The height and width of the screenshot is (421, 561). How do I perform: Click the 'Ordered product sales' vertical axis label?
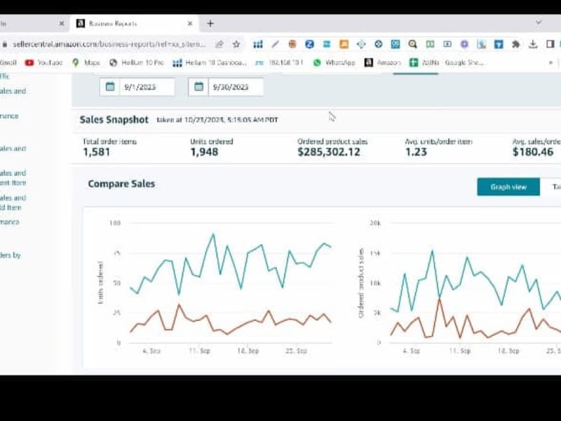tap(361, 283)
